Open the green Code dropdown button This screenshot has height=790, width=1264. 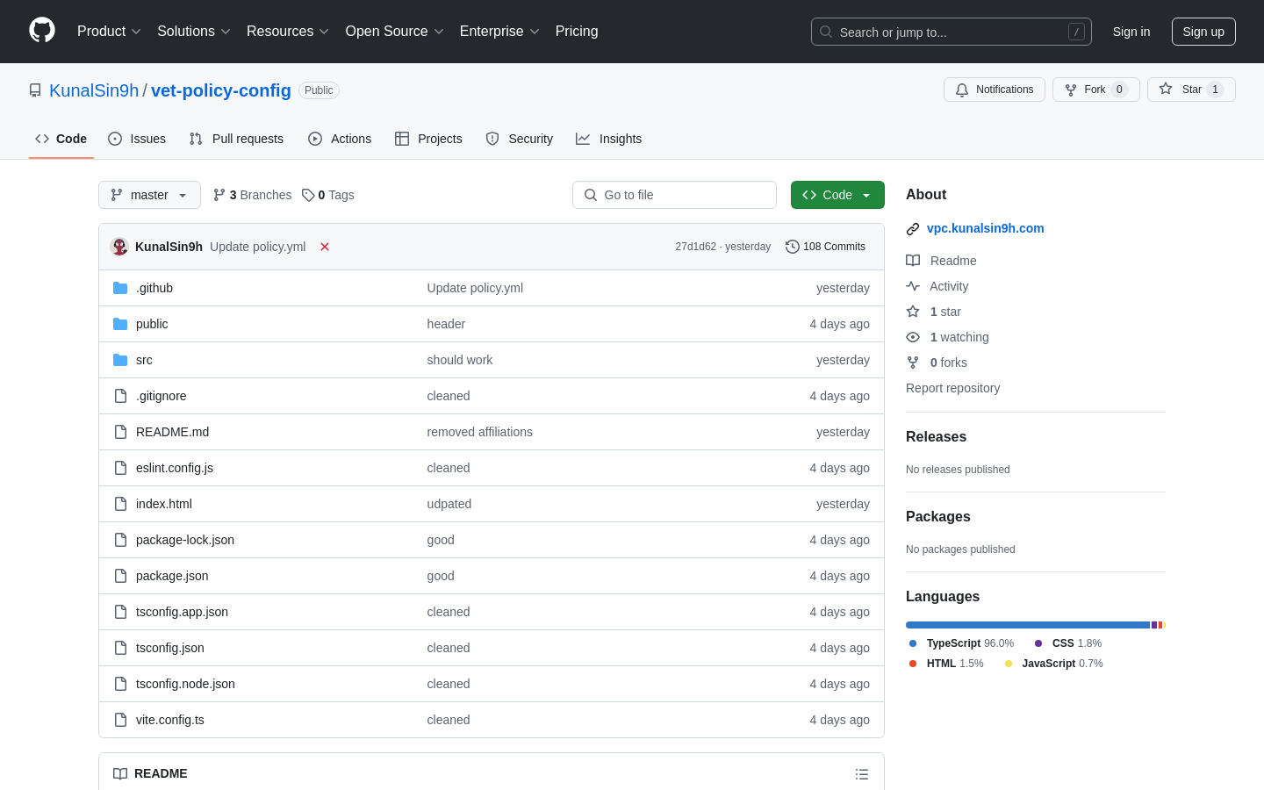[x=837, y=195]
